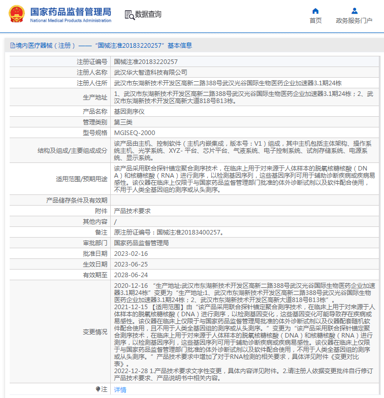384x398 pixels.
Task: Click the 生产地址 label cell
Action: click(60, 97)
